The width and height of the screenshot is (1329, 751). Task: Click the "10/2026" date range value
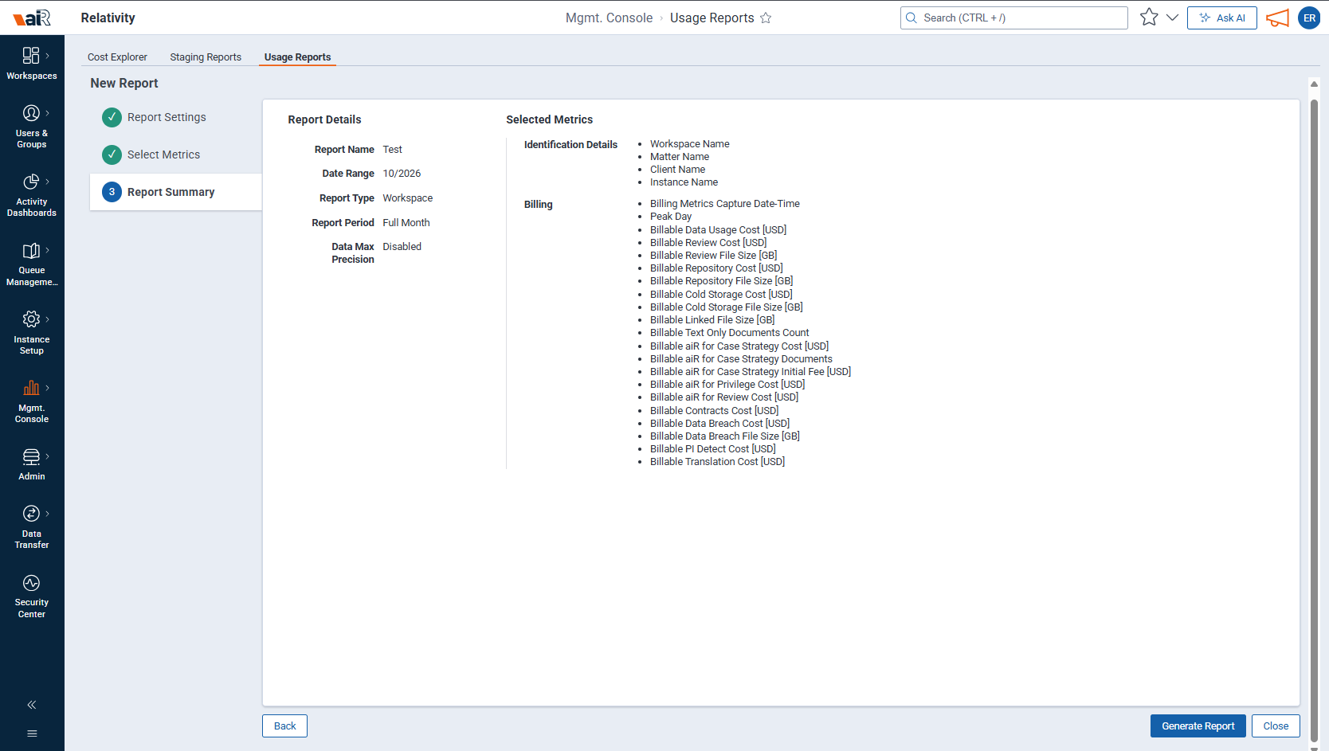click(x=402, y=174)
